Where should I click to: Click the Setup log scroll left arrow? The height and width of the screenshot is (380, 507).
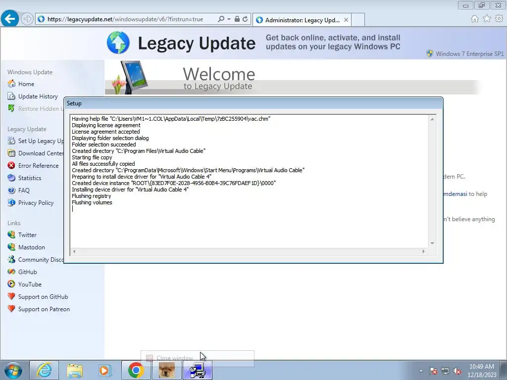click(x=74, y=251)
